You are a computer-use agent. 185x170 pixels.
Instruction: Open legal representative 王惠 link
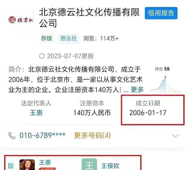point(36,113)
